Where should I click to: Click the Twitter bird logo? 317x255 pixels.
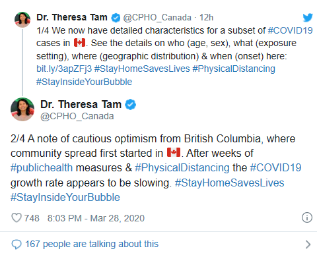click(x=308, y=18)
